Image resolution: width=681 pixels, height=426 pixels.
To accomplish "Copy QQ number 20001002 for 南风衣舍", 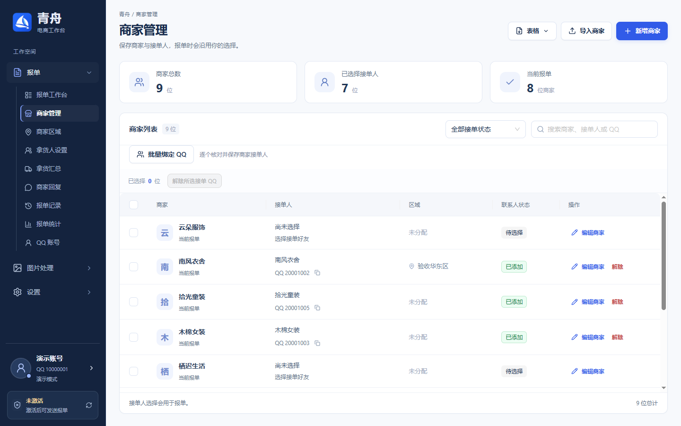I will click(x=317, y=273).
